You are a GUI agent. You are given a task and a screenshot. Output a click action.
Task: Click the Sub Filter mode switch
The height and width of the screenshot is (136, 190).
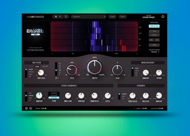[x=26, y=73]
